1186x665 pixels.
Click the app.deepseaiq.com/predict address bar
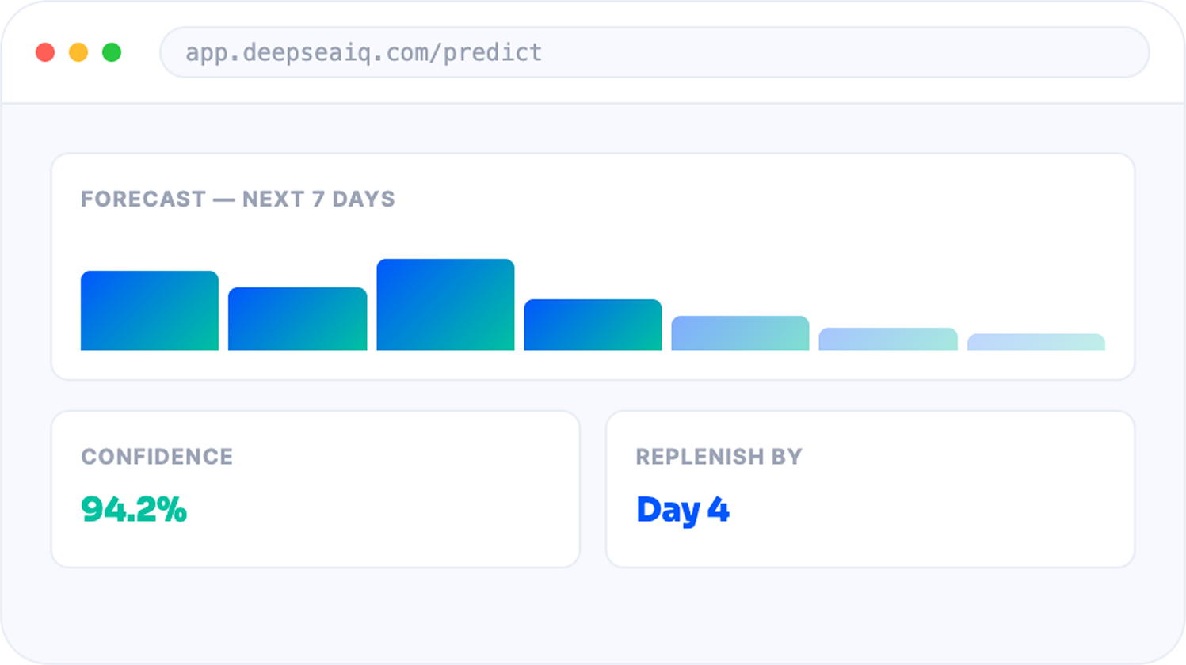(654, 52)
